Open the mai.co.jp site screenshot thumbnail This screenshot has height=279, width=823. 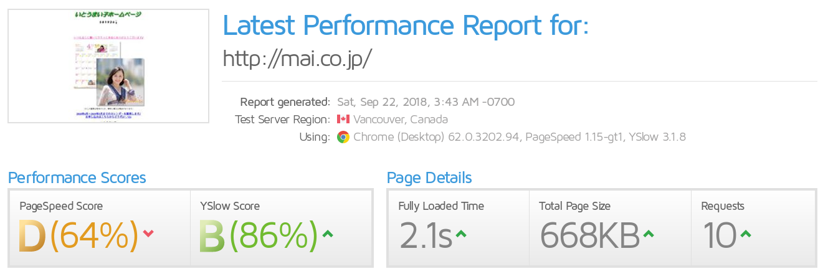[x=108, y=66]
